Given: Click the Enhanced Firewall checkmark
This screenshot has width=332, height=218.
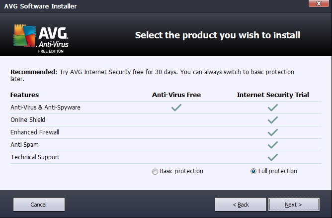Looking at the screenshot, I should click(272, 132).
